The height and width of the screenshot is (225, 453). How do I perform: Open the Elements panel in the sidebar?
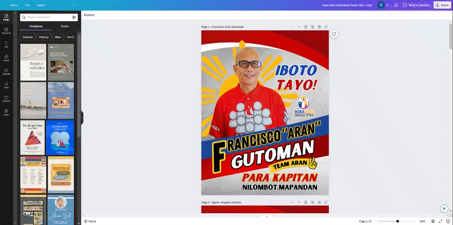(6, 31)
